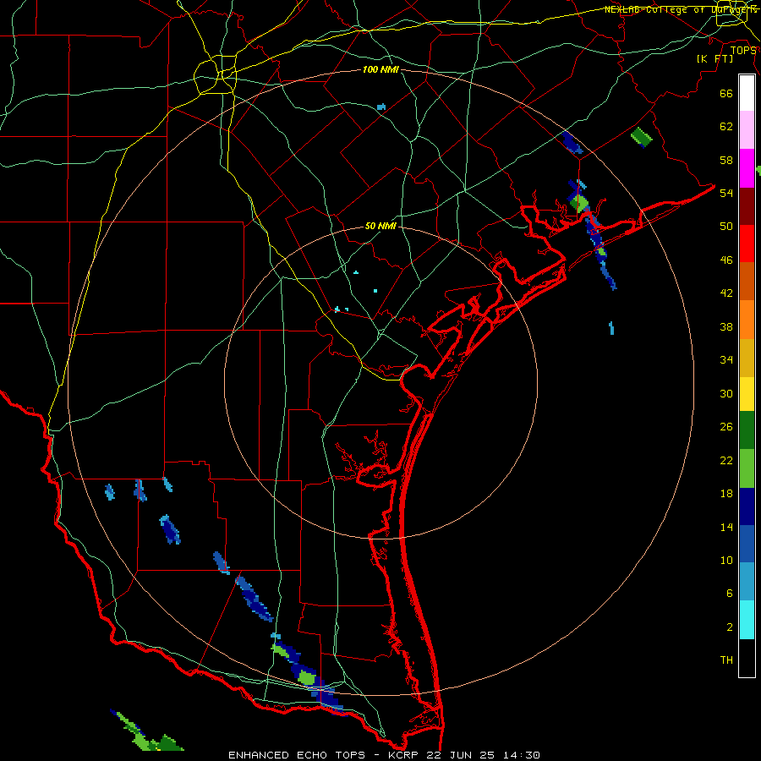
Task: Click the legend value '54'
Action: tap(726, 193)
